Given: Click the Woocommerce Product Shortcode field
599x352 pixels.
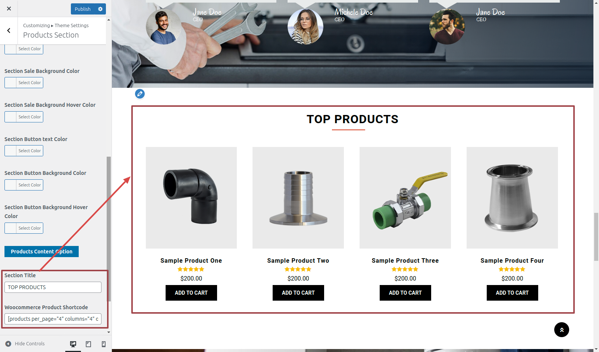Looking at the screenshot, I should [x=53, y=319].
